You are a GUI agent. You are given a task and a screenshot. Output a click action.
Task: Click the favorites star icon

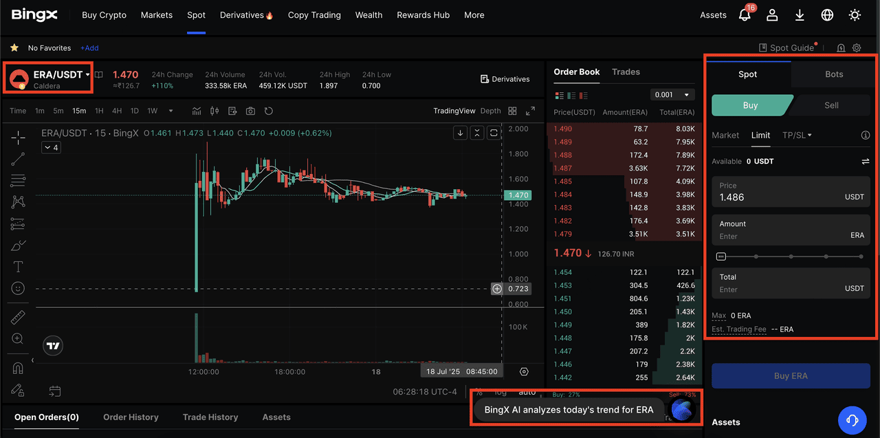14,48
